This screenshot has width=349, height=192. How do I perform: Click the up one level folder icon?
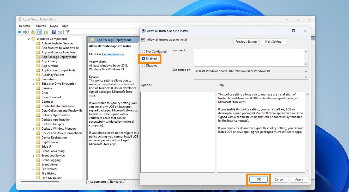(33, 32)
